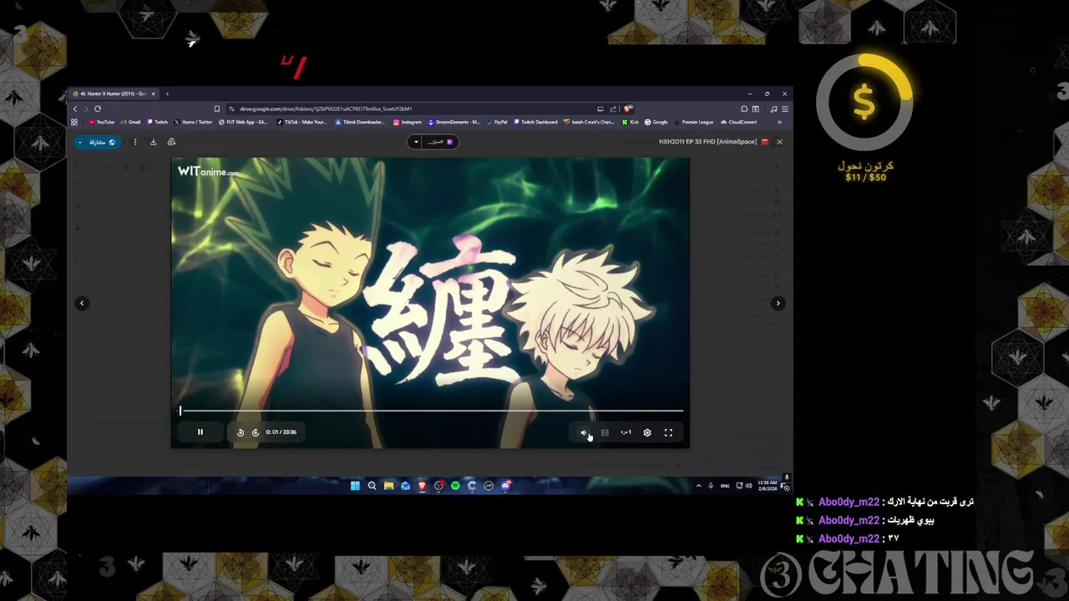
Task: Open the YouTube bookmark
Action: tap(102, 122)
